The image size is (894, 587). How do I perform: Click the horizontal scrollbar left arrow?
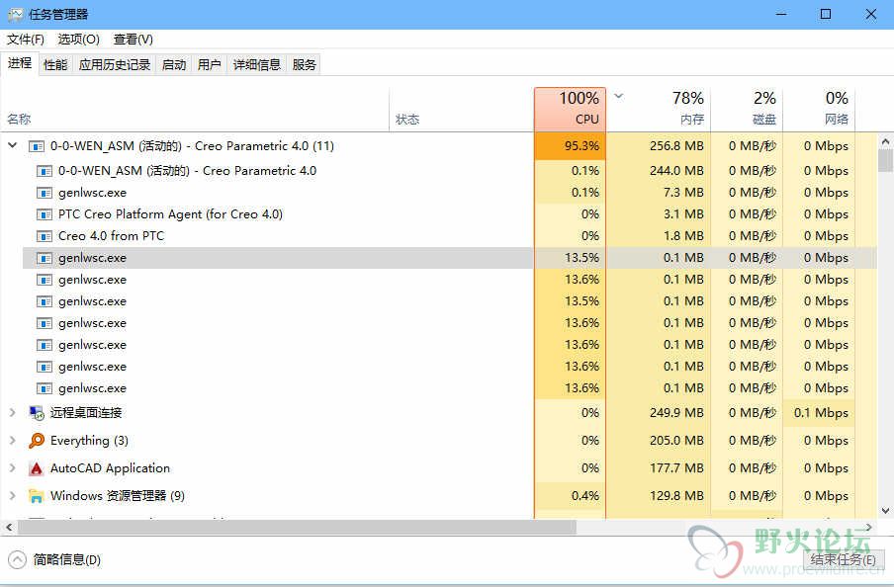9,527
